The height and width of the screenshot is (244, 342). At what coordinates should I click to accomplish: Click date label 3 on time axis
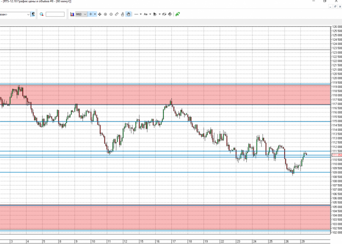point(12,241)
